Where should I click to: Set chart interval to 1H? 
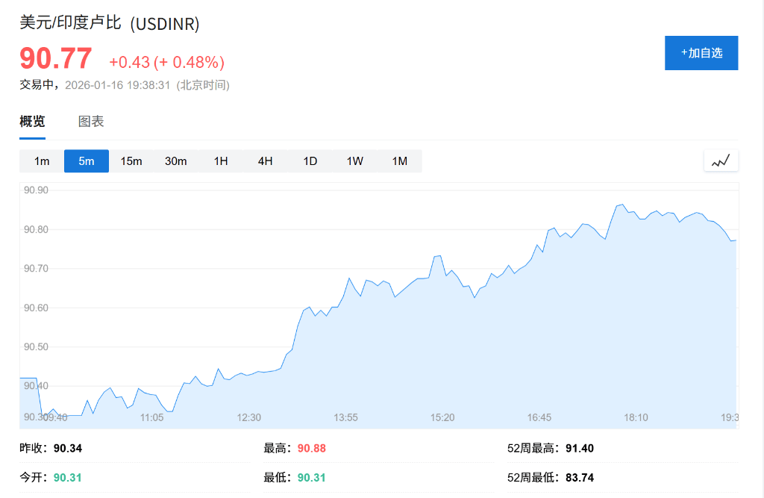pos(221,161)
